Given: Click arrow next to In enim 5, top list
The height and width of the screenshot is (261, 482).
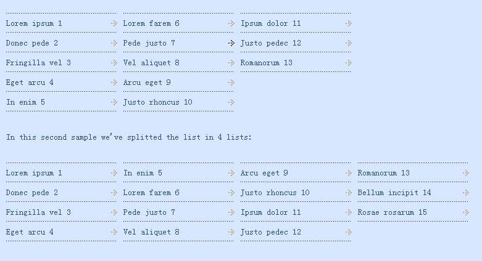Looking at the screenshot, I should point(114,102).
